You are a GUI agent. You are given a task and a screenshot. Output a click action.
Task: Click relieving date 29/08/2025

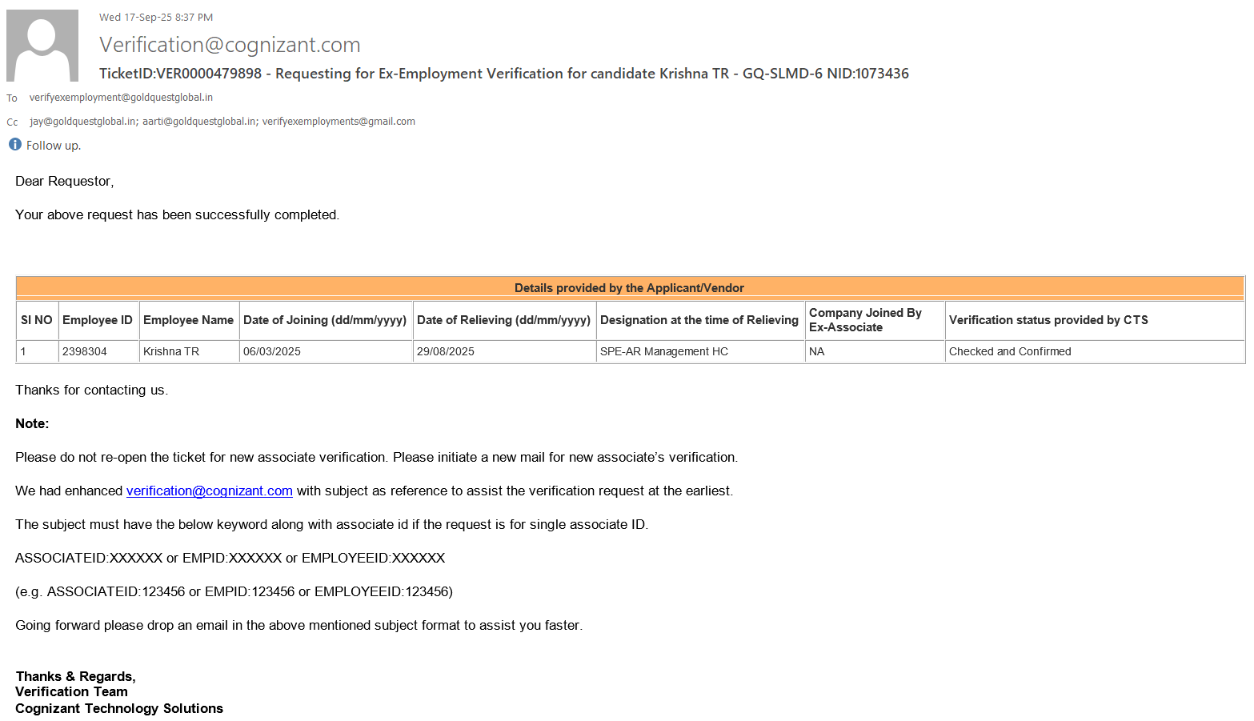coord(446,351)
